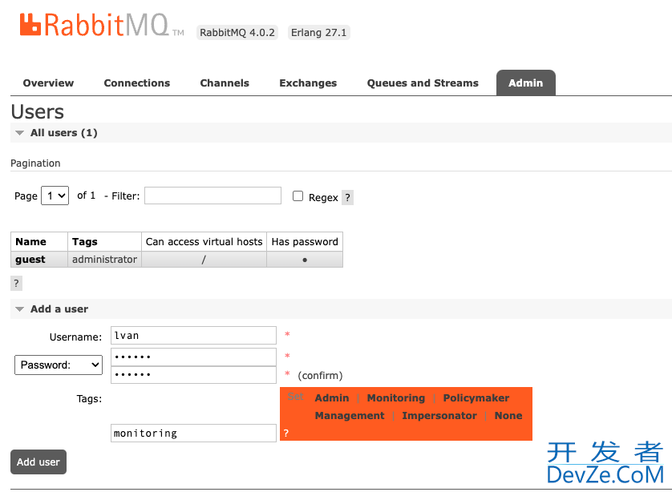Open the Password type dropdown
Image resolution: width=672 pixels, height=492 pixels.
coord(59,365)
